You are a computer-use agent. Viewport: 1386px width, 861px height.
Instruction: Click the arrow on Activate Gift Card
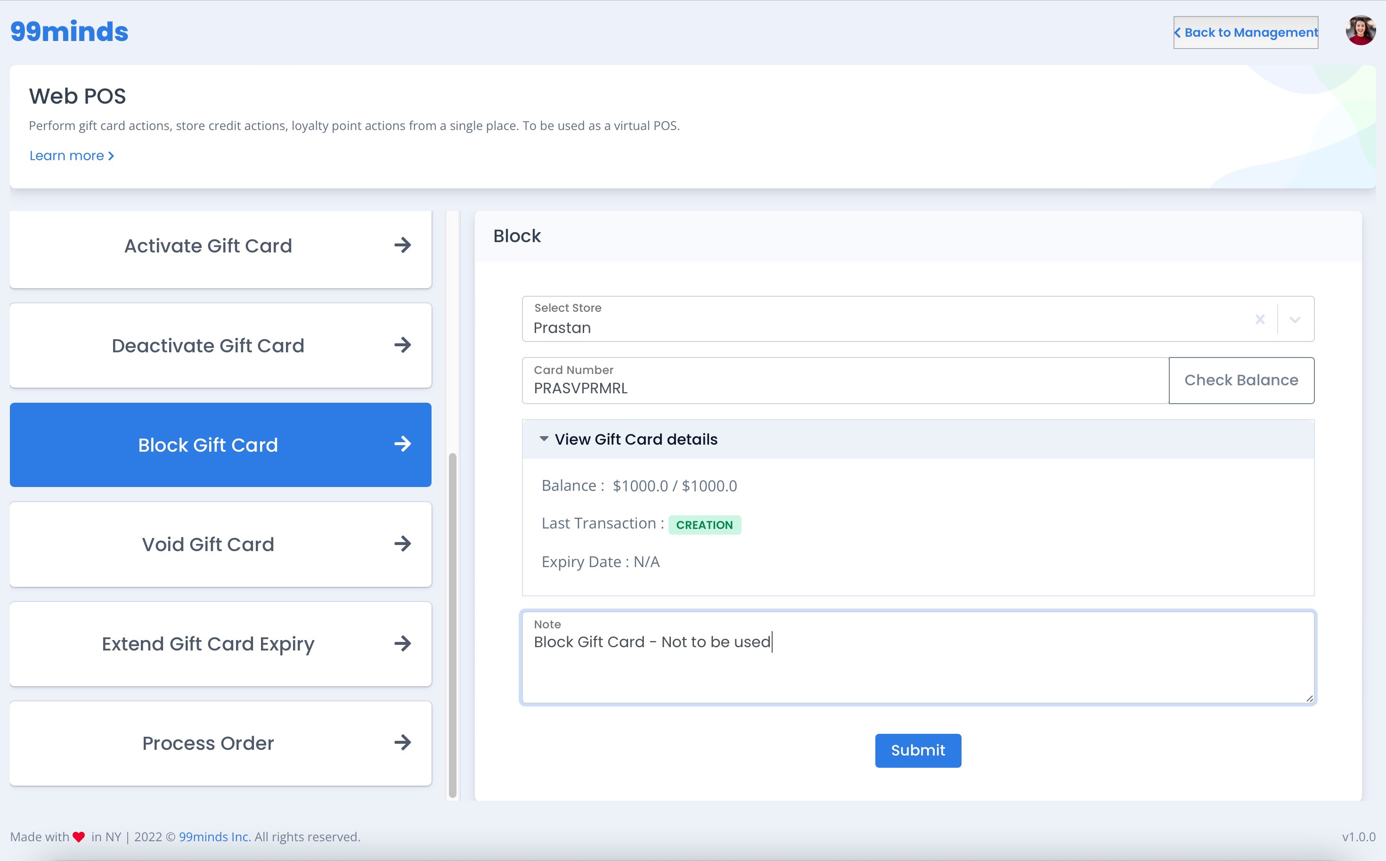click(x=403, y=245)
